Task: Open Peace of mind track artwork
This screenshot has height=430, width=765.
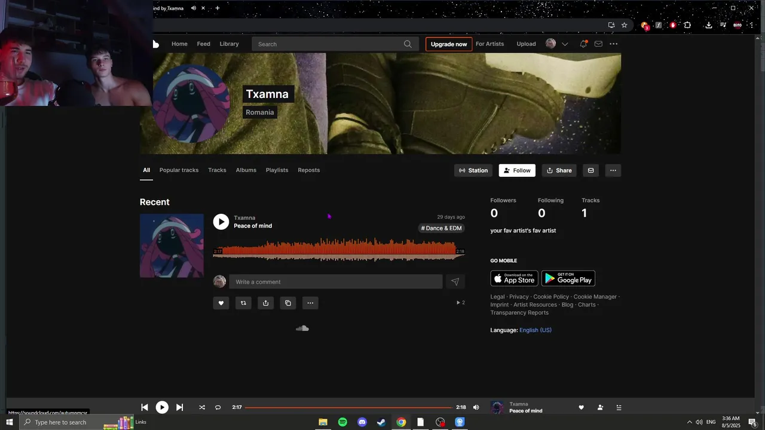Action: coord(172,245)
